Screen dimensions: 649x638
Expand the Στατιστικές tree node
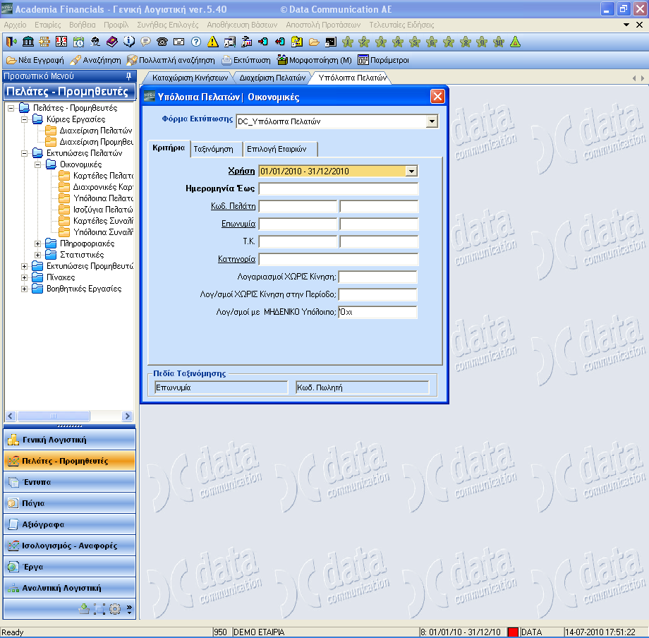tap(37, 255)
